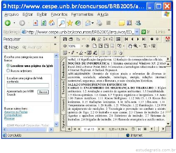Viewport: 176px width, 153px height.
Task: Open the address bar dropdown arrow
Action: [137, 32]
